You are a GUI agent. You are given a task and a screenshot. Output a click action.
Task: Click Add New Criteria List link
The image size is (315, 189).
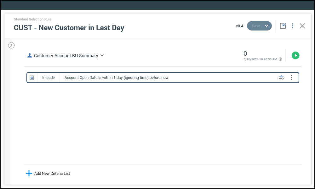pos(52,174)
